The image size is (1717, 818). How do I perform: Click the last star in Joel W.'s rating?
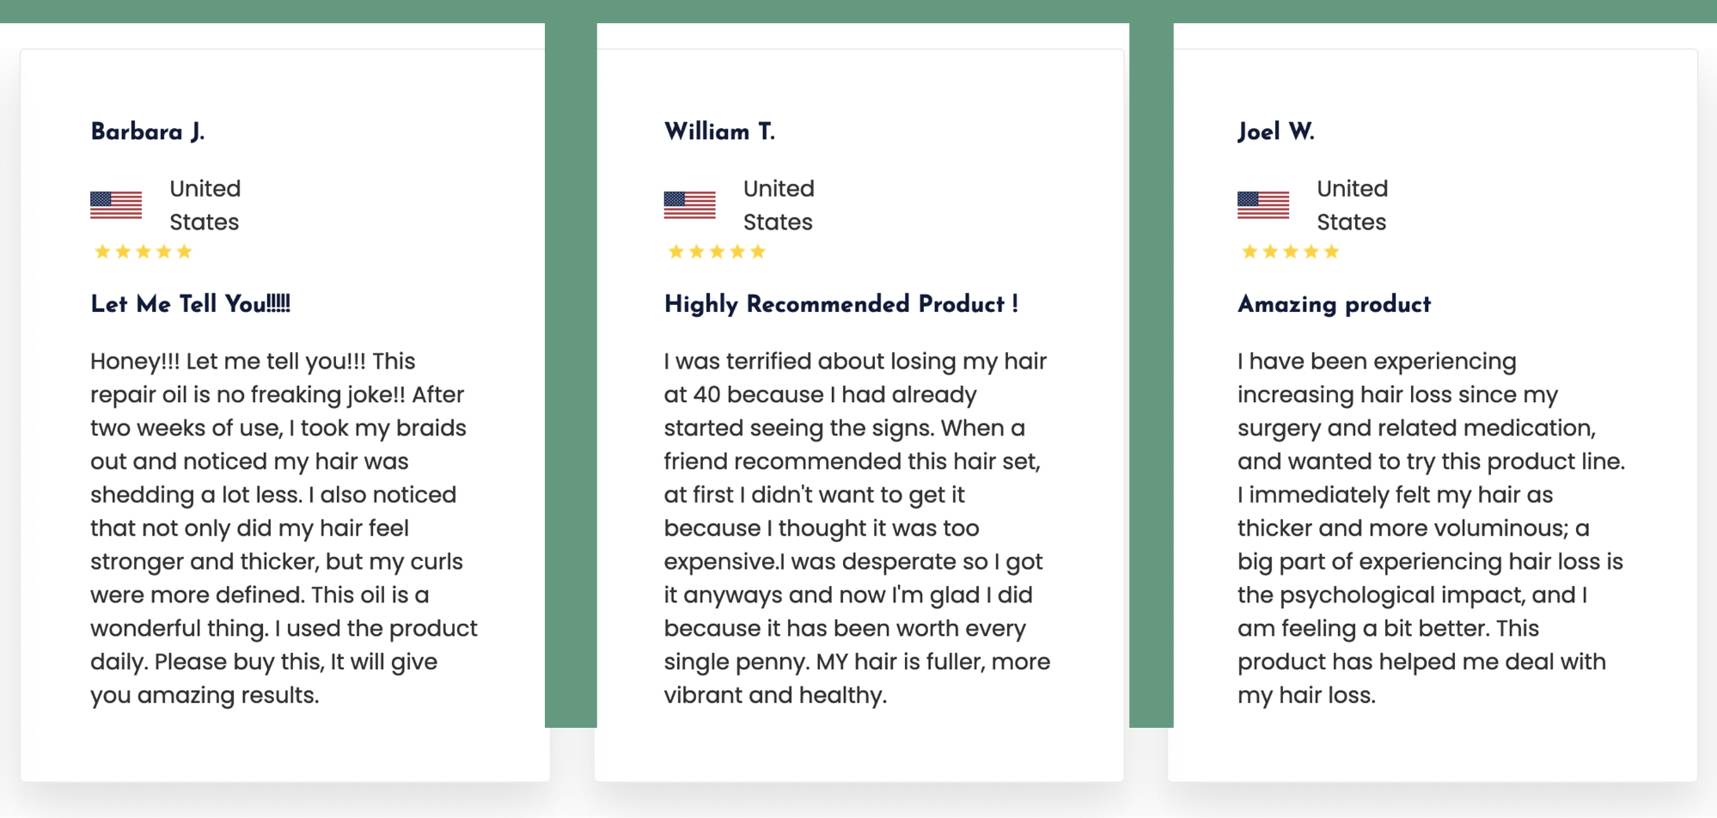point(1331,252)
